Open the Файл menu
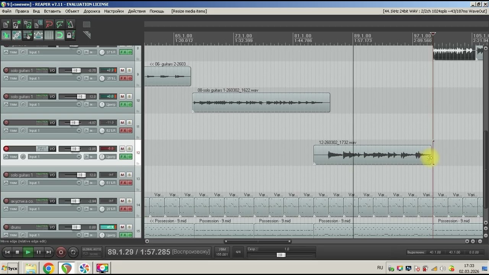The width and height of the screenshot is (489, 275). coord(6,11)
